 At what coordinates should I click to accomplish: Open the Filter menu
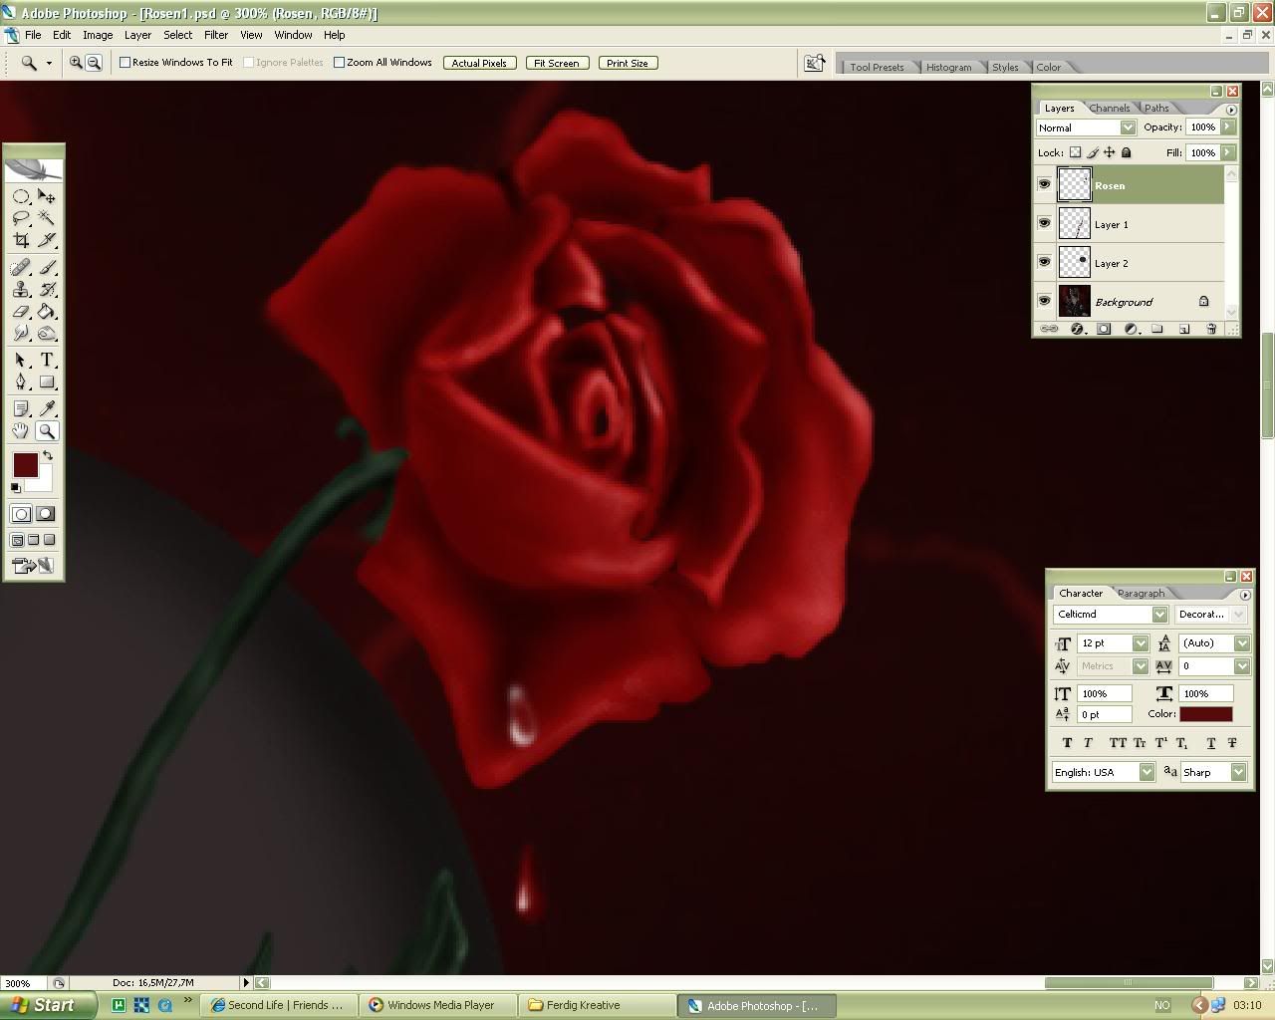point(216,35)
